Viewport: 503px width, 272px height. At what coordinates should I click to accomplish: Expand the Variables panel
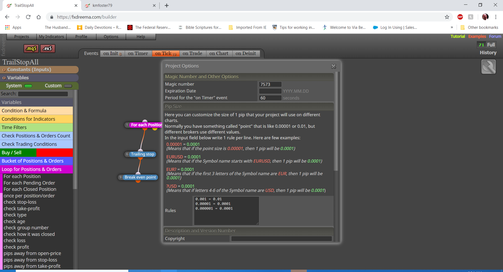(x=39, y=78)
